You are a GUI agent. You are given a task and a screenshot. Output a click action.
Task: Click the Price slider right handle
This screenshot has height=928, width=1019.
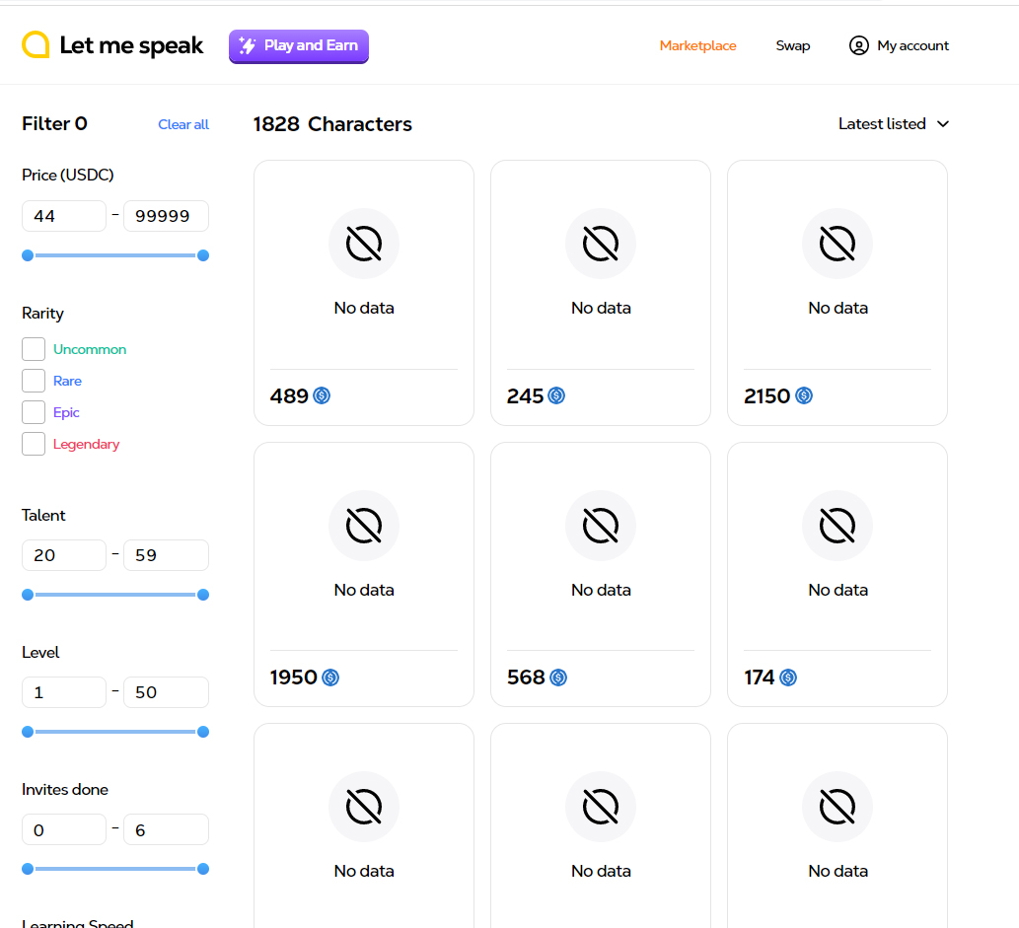click(203, 255)
